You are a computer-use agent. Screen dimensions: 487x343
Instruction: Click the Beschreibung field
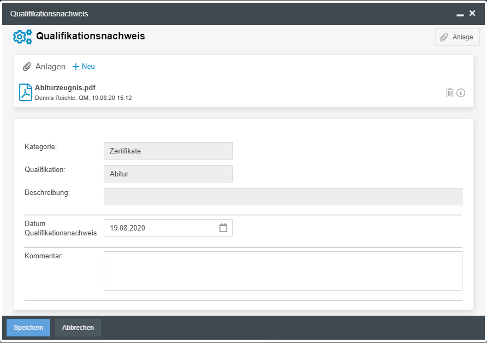[x=283, y=197]
